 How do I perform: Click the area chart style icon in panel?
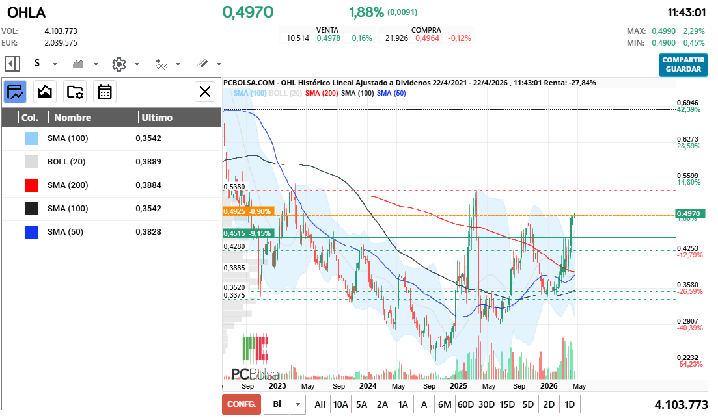(x=44, y=92)
